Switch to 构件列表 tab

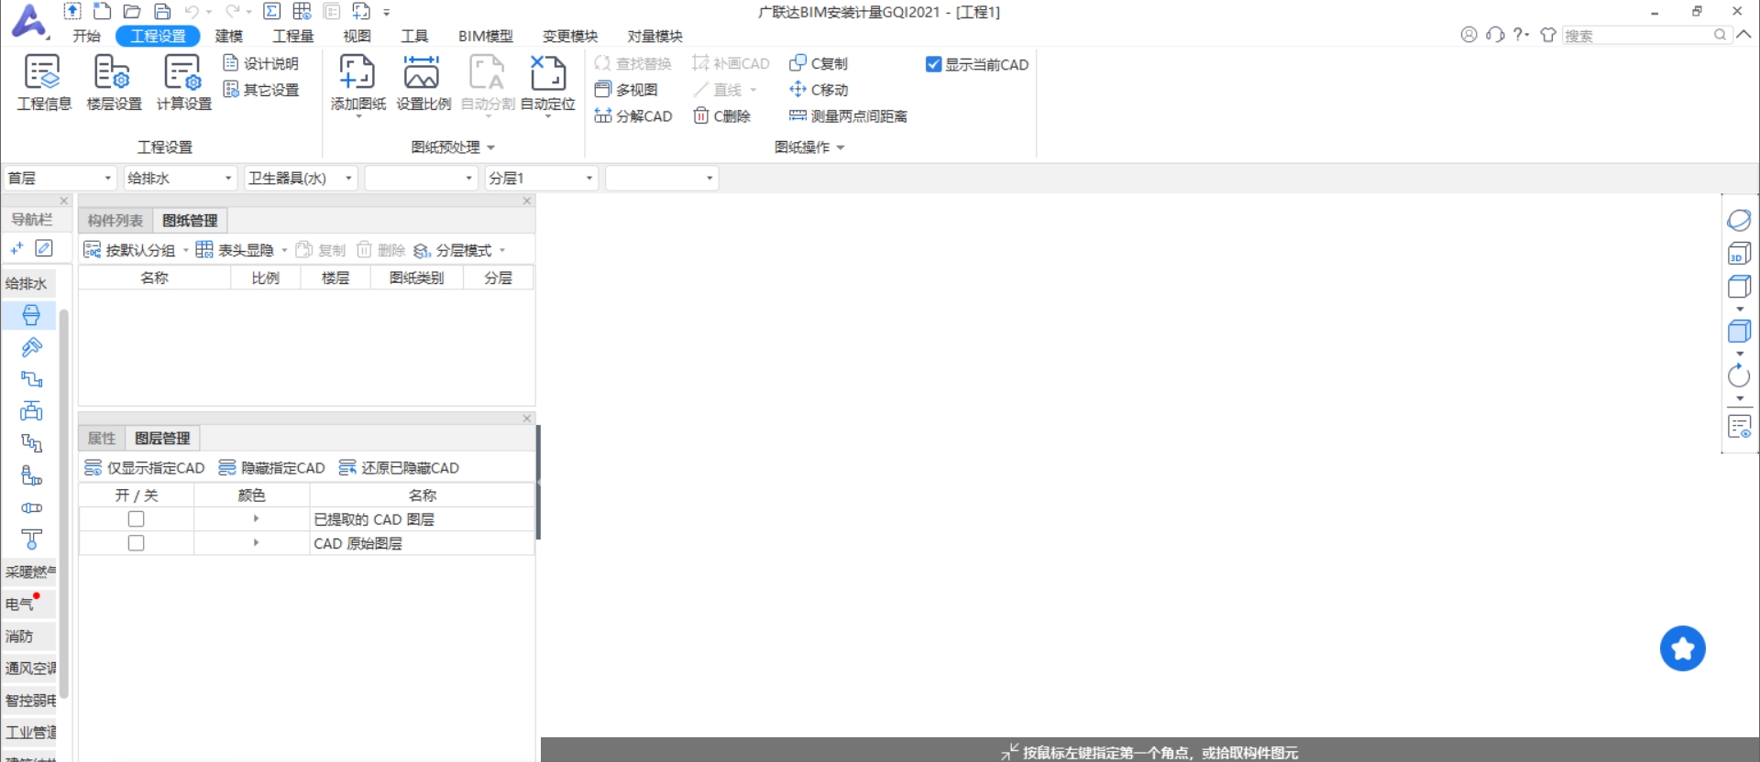click(x=115, y=220)
